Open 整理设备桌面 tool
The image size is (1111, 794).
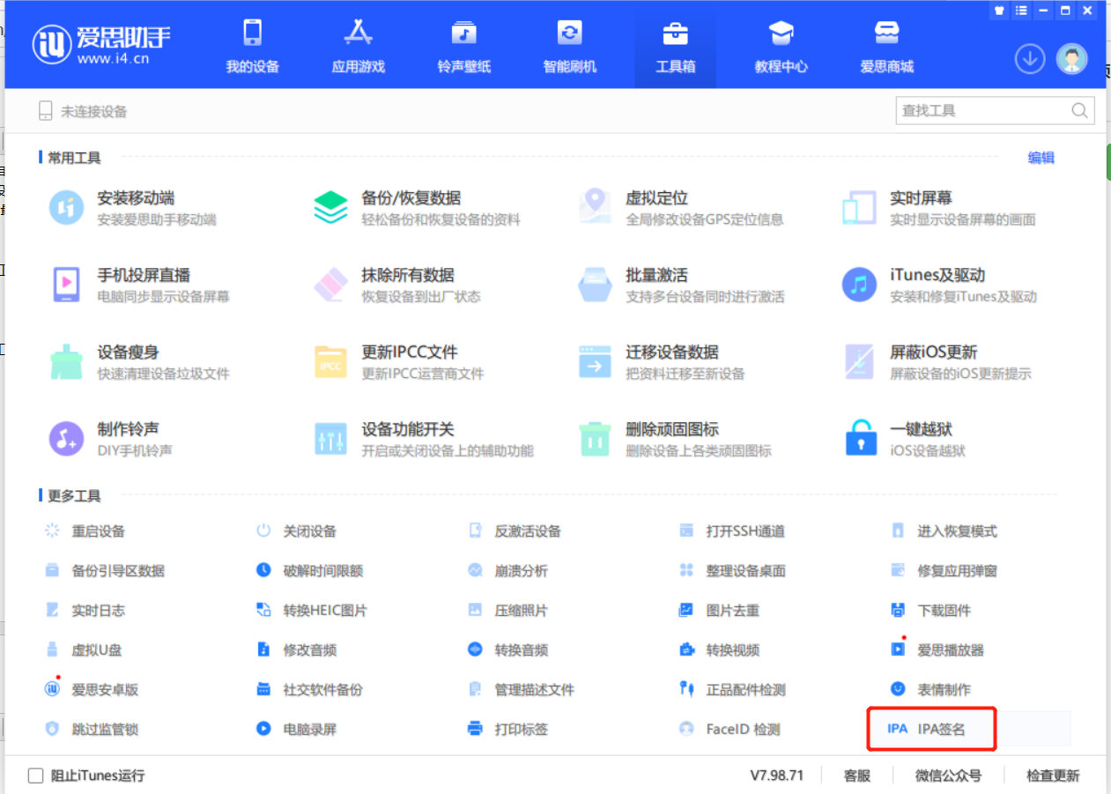click(x=732, y=571)
